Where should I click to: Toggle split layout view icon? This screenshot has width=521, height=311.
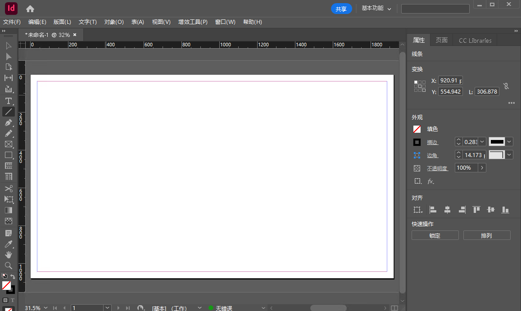point(394,308)
